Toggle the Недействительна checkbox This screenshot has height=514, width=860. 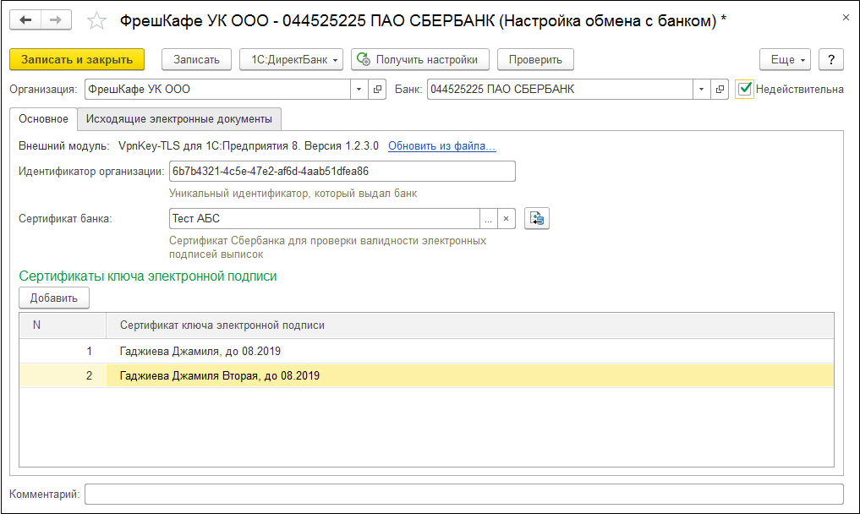pyautogui.click(x=744, y=89)
